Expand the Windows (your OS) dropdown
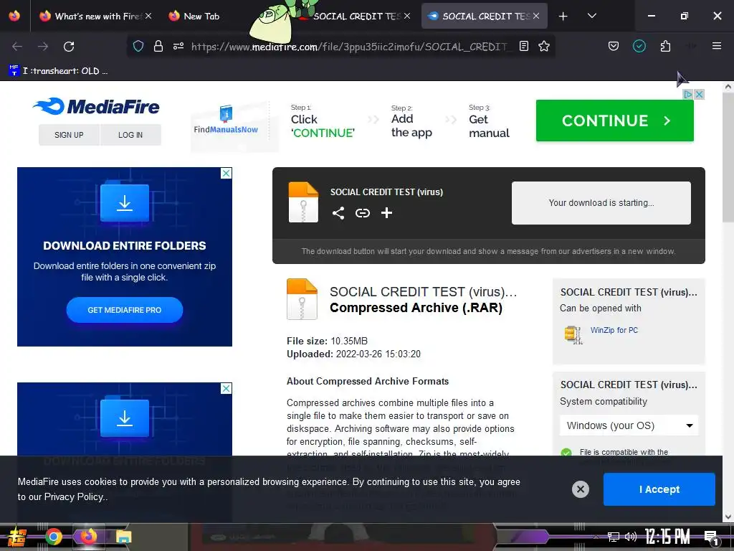This screenshot has width=734, height=551. tap(629, 425)
